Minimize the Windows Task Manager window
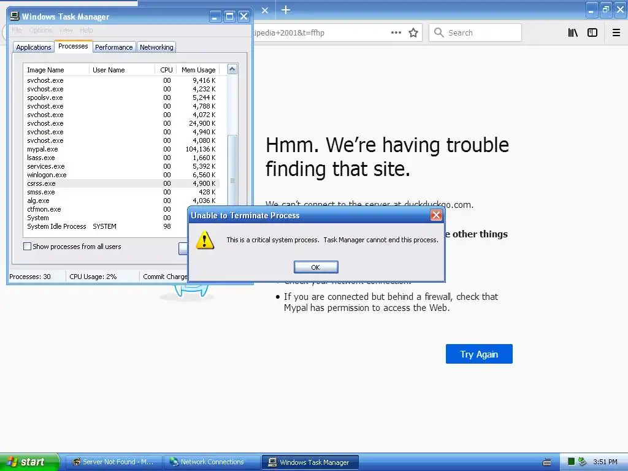 pyautogui.click(x=215, y=17)
